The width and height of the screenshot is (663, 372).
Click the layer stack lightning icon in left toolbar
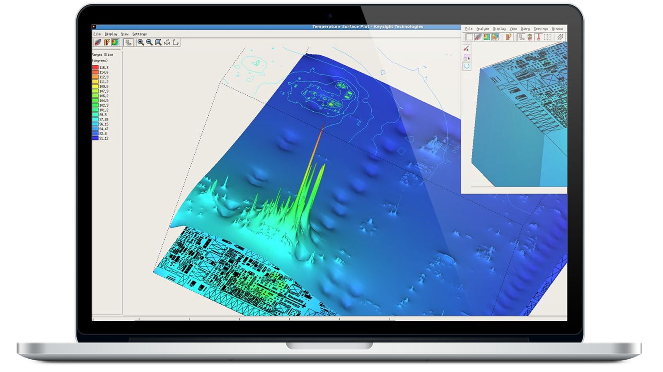(106, 42)
